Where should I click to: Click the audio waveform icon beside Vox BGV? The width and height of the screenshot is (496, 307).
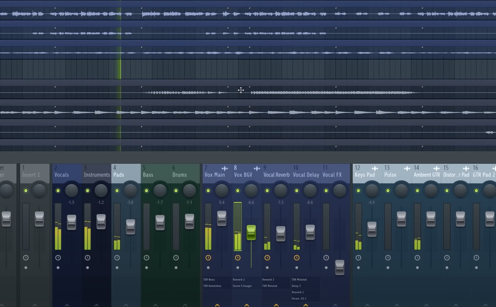(257, 168)
